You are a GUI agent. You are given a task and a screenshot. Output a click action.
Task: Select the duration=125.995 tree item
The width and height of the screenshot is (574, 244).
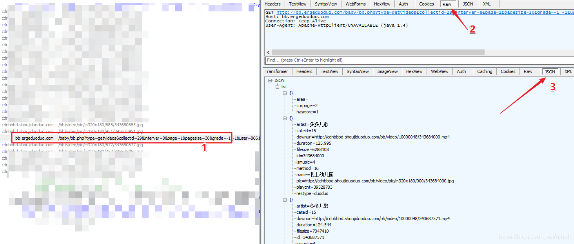[314, 143]
